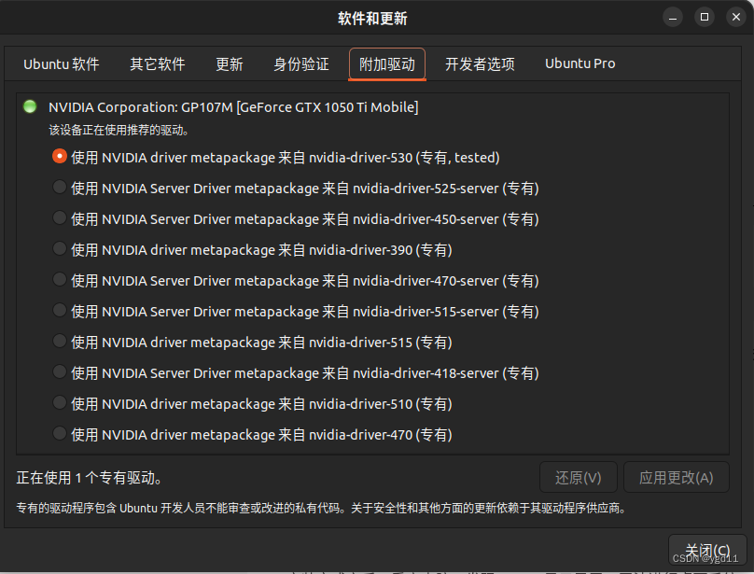Viewport: 754px width, 574px height.
Task: Click the 软件和更新 window title
Action: click(372, 19)
